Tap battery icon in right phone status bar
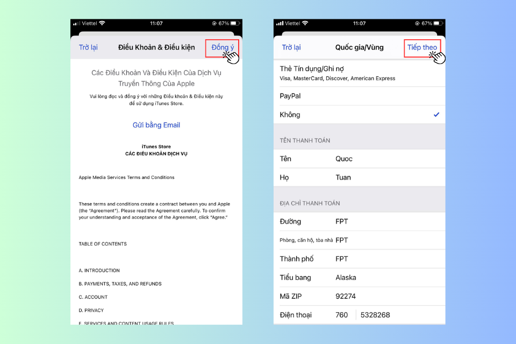This screenshot has width=516, height=344. tap(439, 23)
